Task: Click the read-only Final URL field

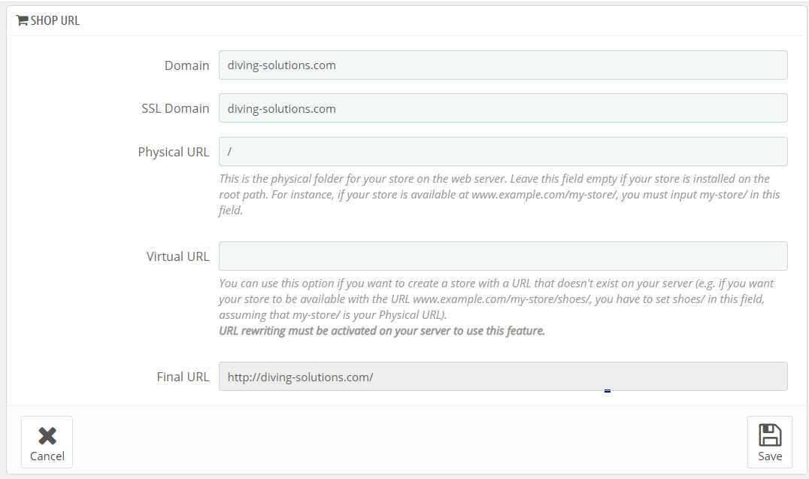Action: [503, 376]
